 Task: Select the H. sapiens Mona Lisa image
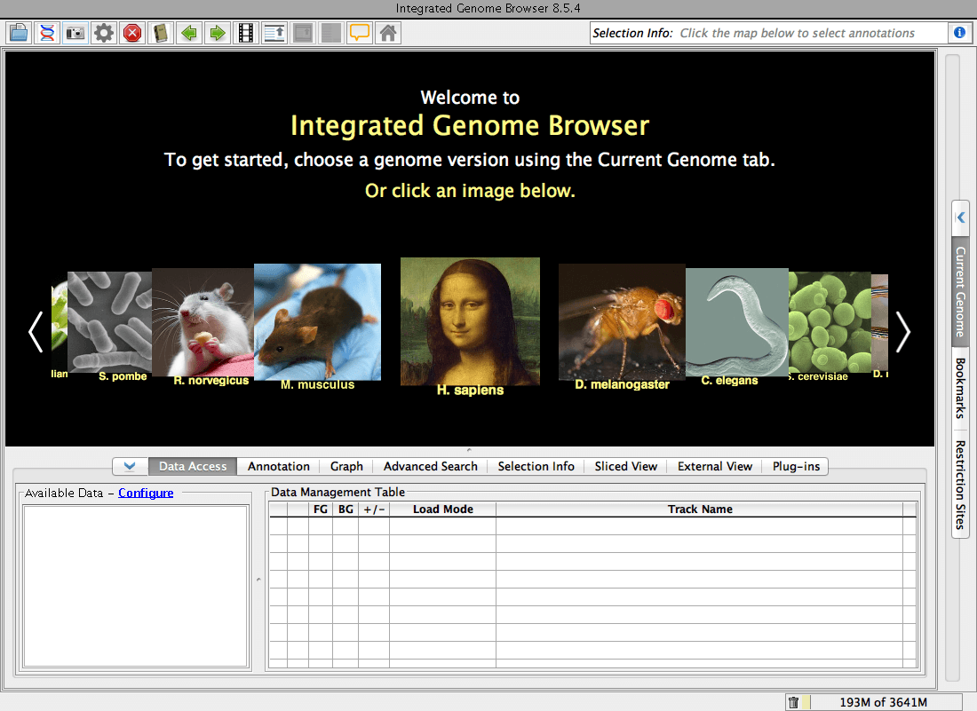[x=470, y=320]
